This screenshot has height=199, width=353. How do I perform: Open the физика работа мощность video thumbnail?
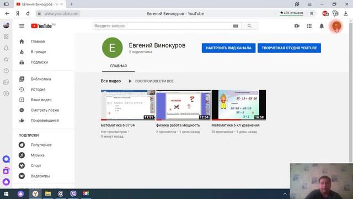[x=183, y=105]
